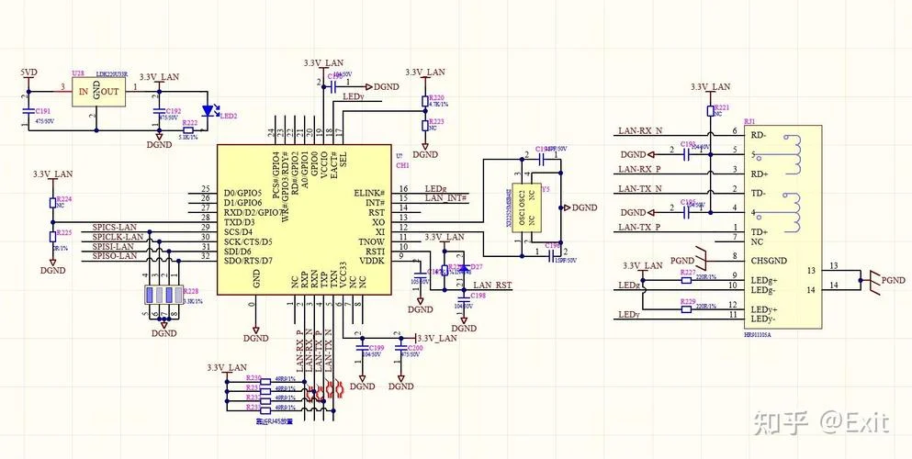Click pin name "ELINK#"
The image size is (912, 459).
coord(369,193)
